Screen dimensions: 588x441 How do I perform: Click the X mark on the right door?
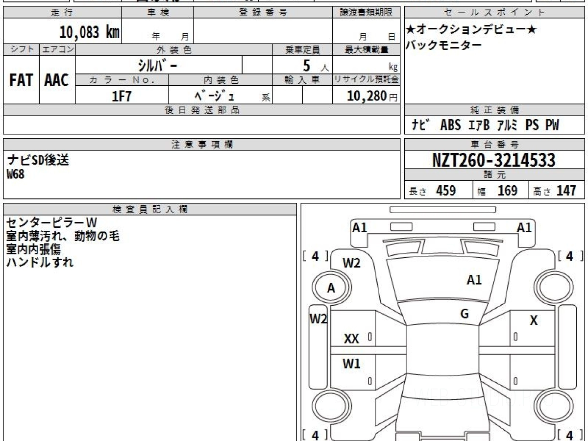point(534,321)
